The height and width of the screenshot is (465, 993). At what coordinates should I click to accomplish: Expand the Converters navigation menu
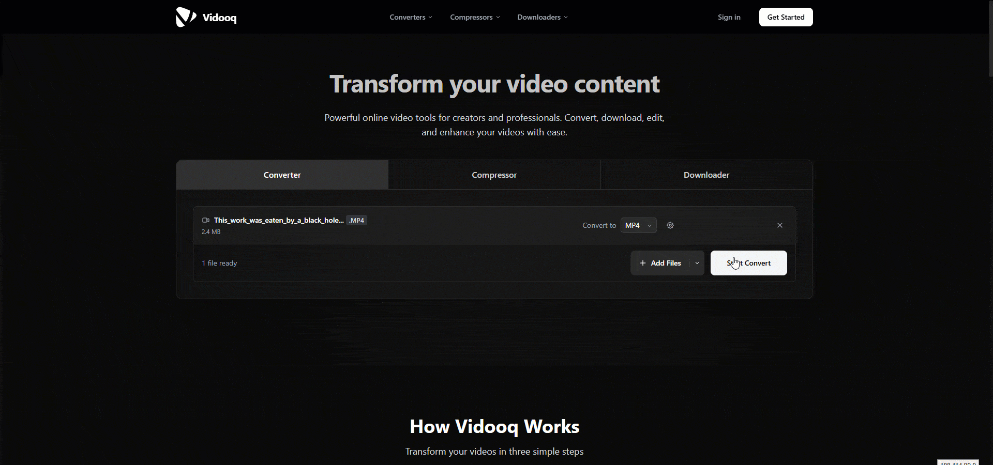pos(411,17)
